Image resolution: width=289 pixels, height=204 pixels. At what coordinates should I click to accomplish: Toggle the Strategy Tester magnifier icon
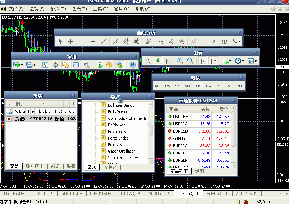coord(86,65)
